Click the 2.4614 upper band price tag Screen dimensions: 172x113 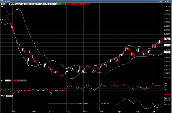tap(167, 39)
